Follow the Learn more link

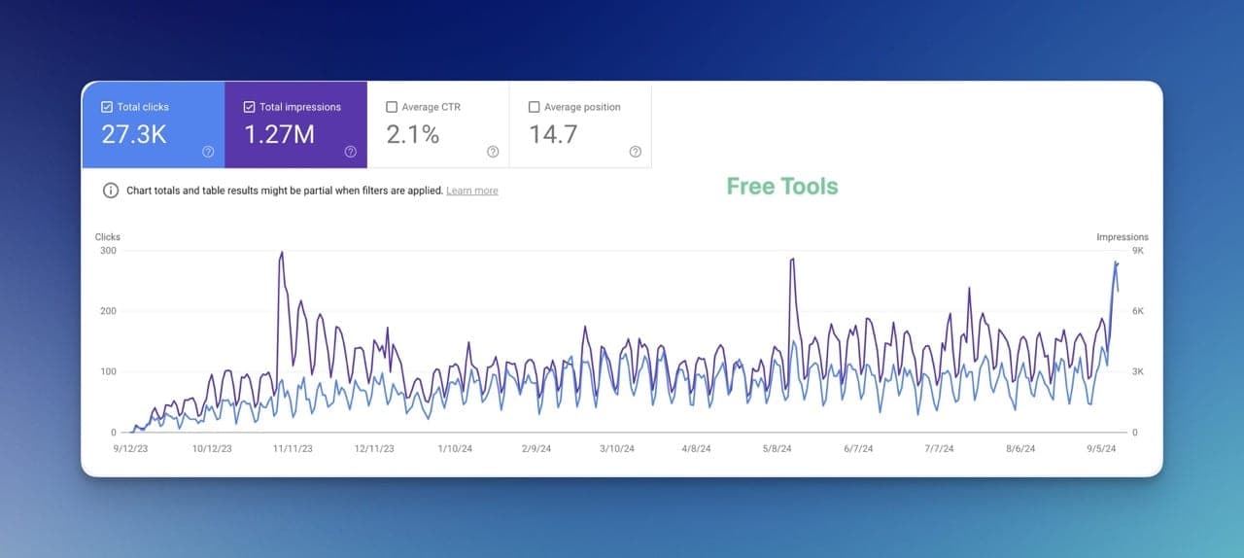[x=472, y=192]
